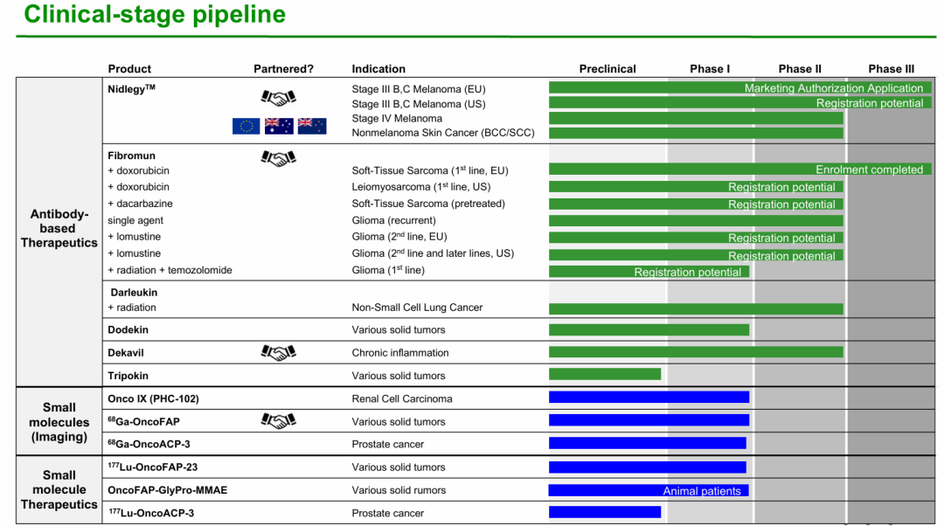This screenshot has width=944, height=526.
Task: Click "Registration potential" in the Leiomyosarcoma row
Action: click(781, 187)
